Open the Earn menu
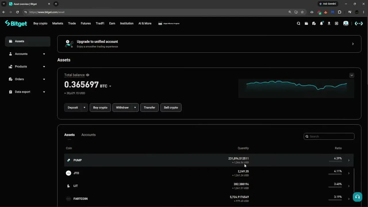 point(112,24)
